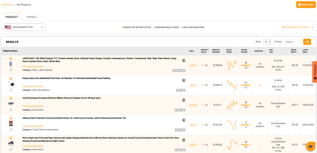Open the $89.99 price link
317x153 pixels.
pos(193,145)
